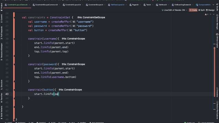Click fold end marker at line 46
219x123 pixels.
[14, 107]
